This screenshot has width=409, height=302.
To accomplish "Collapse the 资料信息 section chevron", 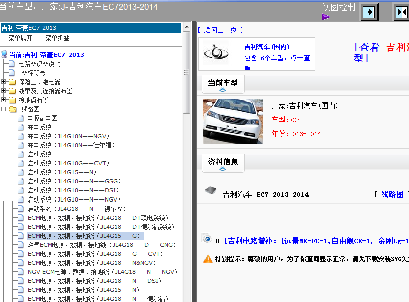I will 223,169.
